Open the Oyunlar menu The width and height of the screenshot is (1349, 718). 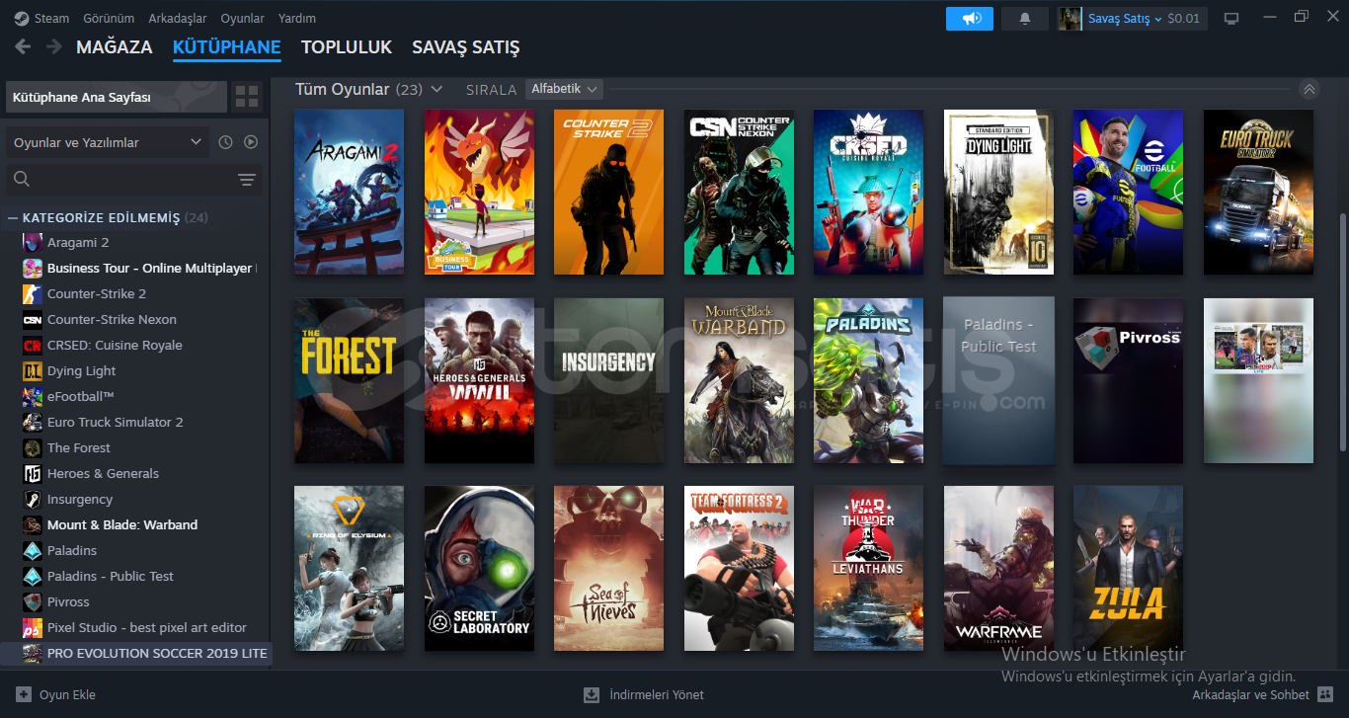coord(242,18)
